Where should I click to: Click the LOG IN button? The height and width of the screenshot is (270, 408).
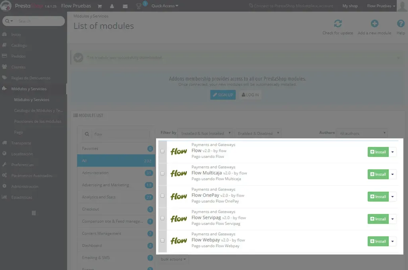250,95
